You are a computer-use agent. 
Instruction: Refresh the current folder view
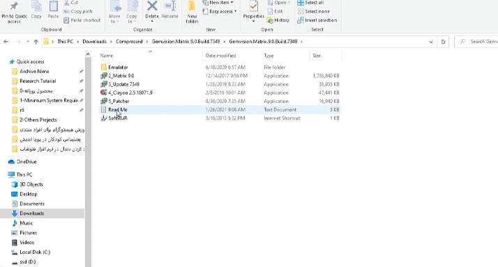(x=443, y=42)
